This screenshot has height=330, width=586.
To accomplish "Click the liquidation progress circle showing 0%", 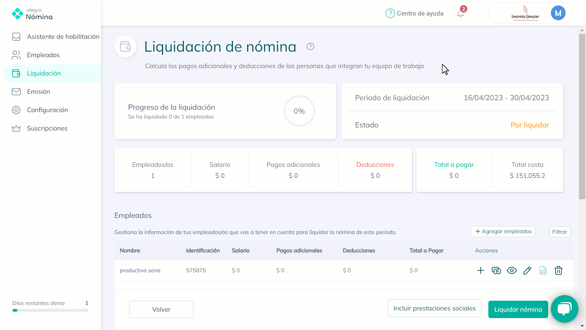I will (x=299, y=111).
